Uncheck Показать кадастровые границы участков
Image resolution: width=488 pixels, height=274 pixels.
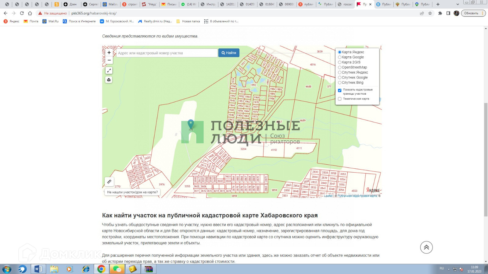tap(339, 90)
